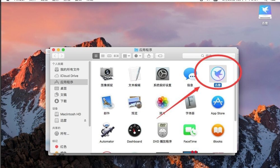
Task: Open iBooks
Action: 218,130
